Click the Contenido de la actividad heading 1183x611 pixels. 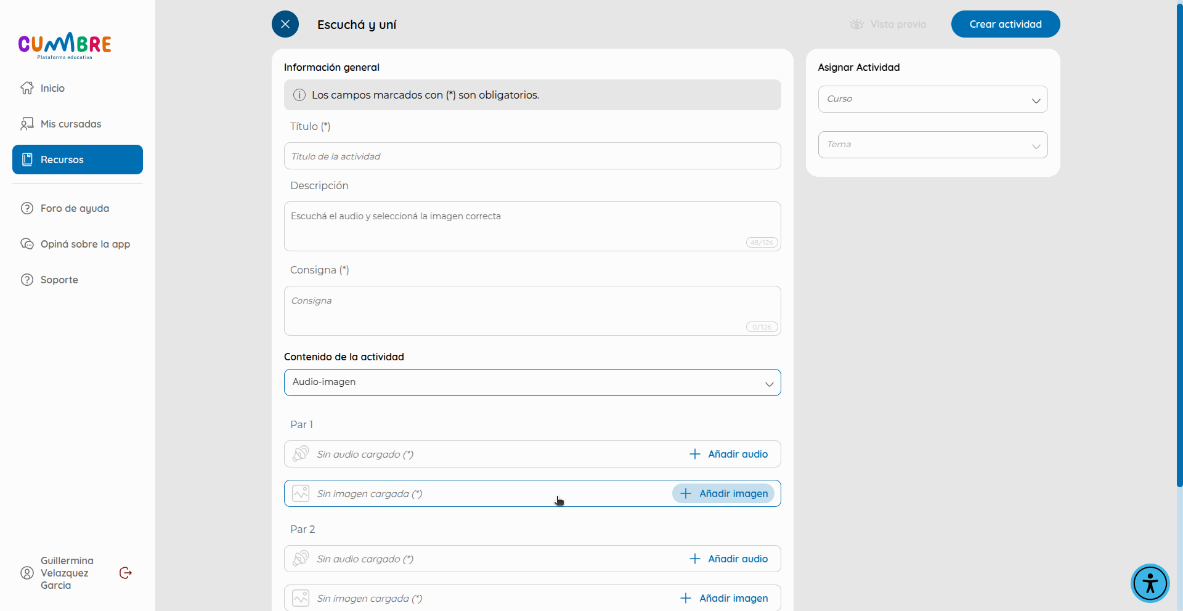(x=344, y=357)
